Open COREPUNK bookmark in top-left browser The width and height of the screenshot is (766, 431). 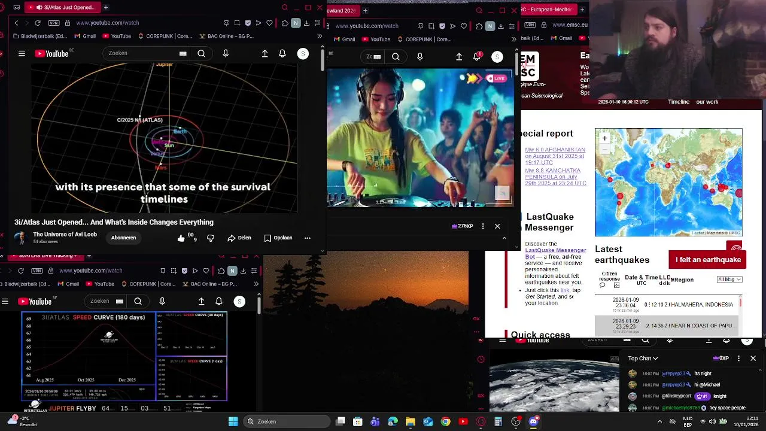(x=165, y=36)
